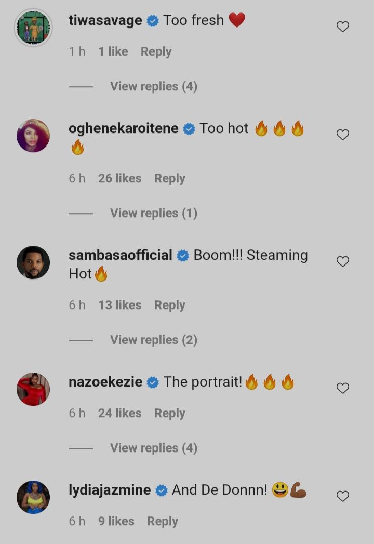Reply to tiwasavage's comment
This screenshot has width=374, height=544.
[156, 51]
